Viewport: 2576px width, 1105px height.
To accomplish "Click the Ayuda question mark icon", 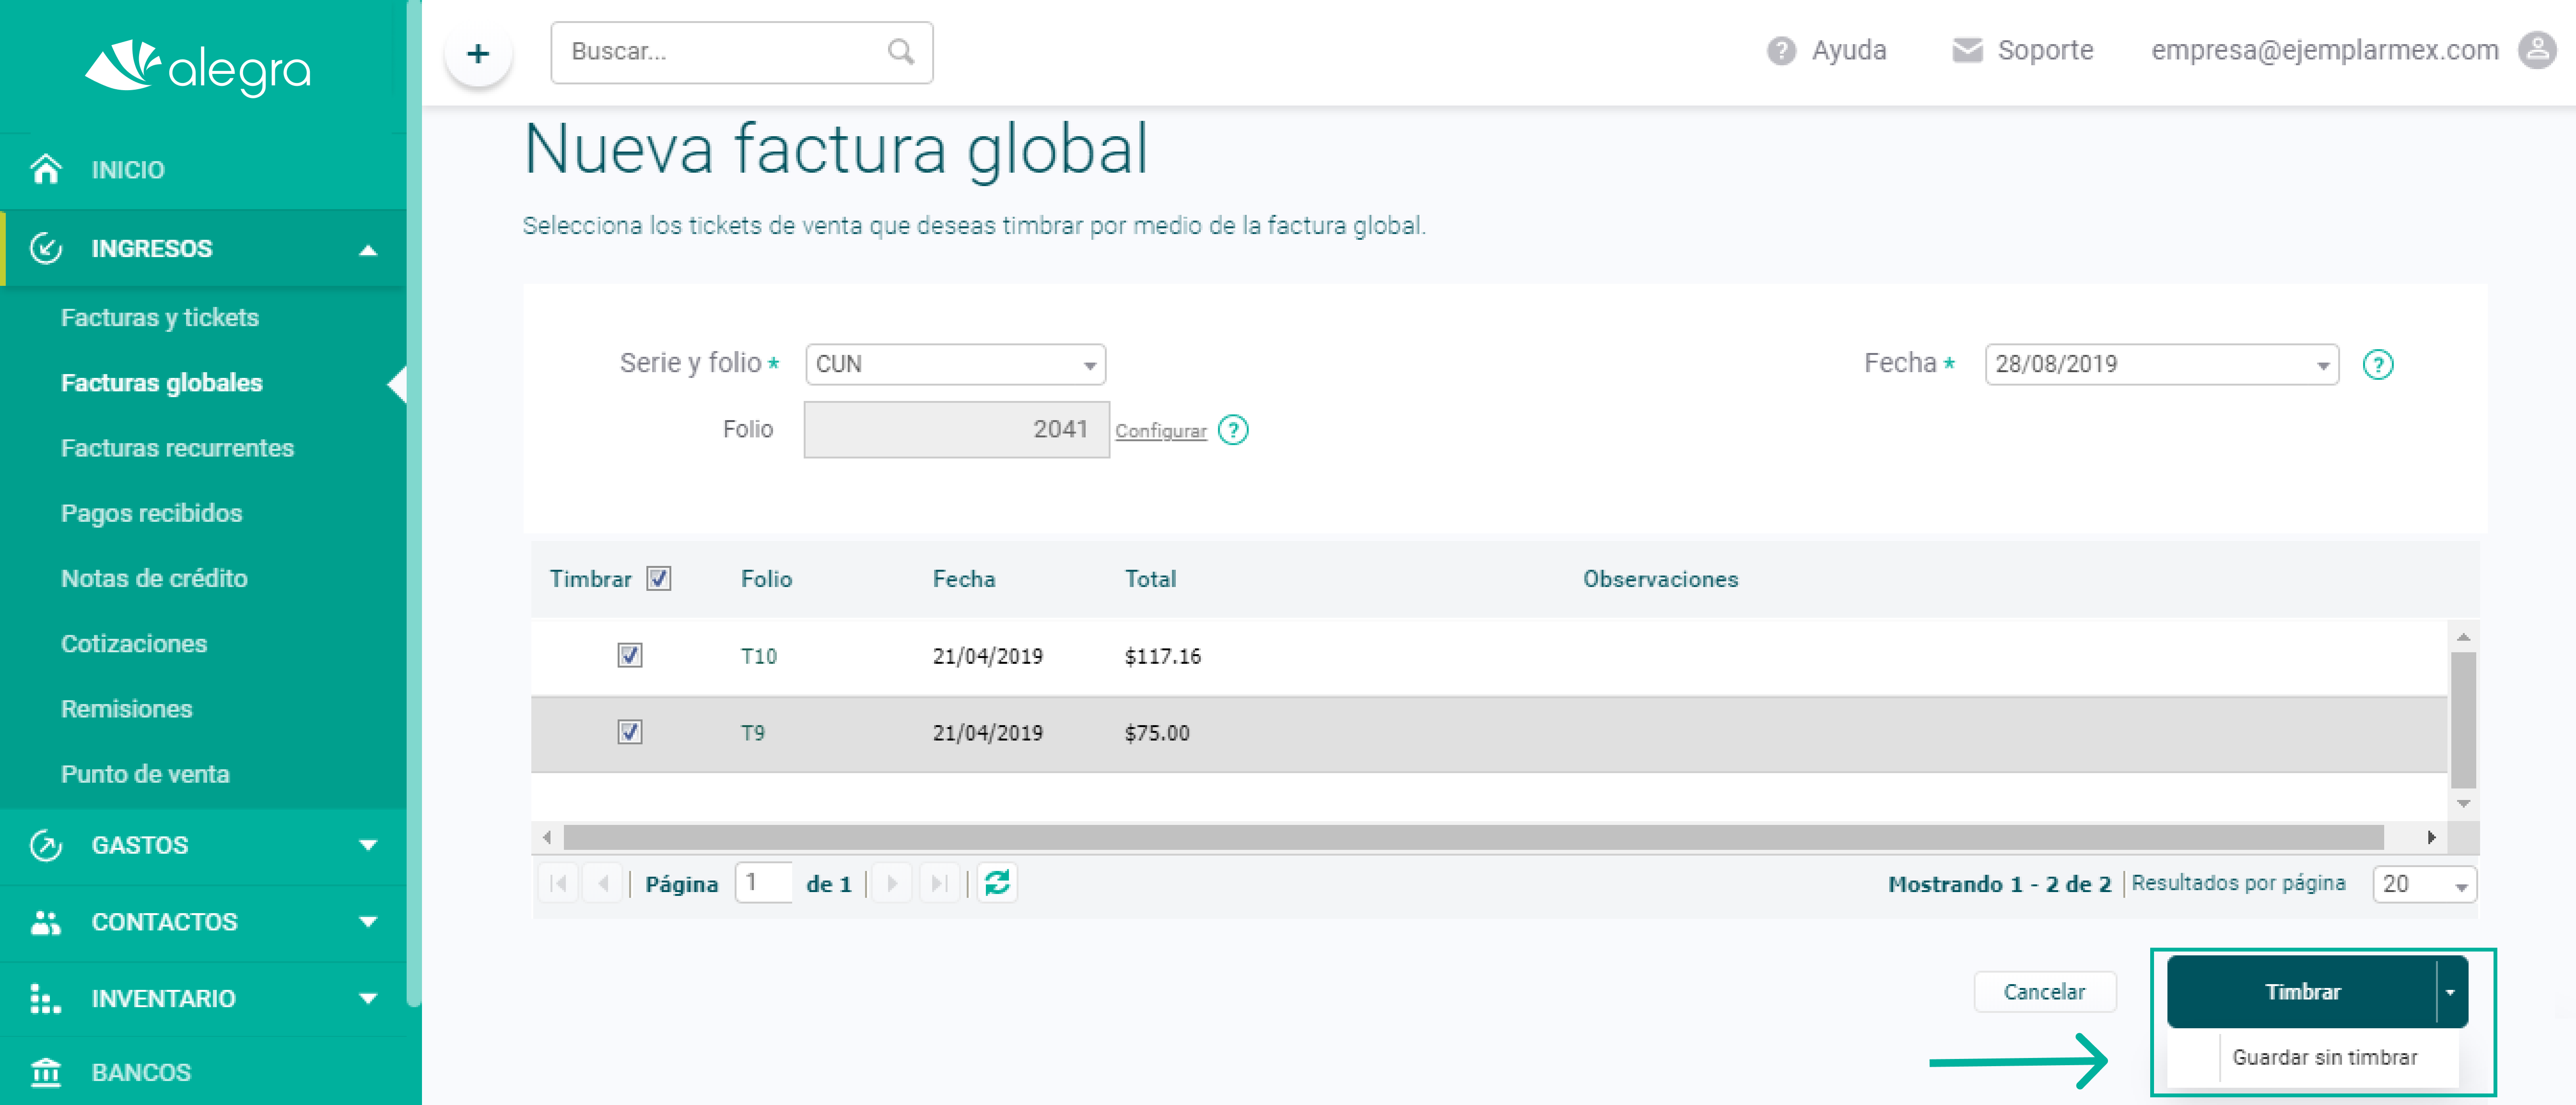I will [1781, 51].
